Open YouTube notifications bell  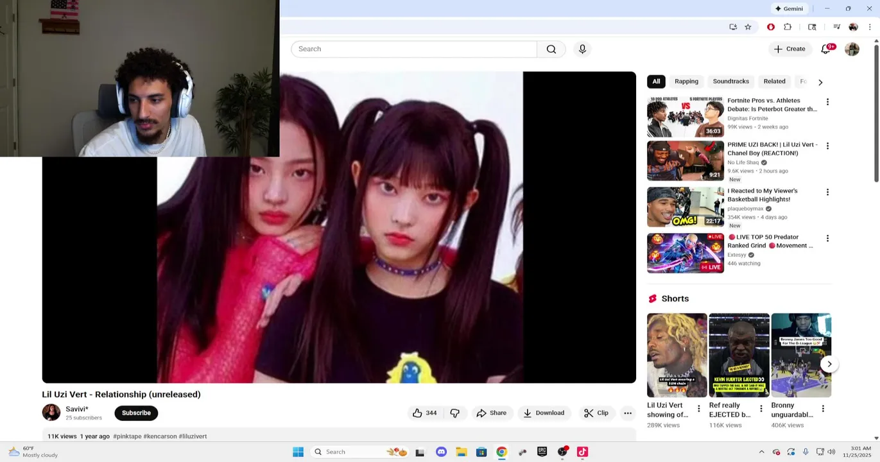tap(825, 49)
